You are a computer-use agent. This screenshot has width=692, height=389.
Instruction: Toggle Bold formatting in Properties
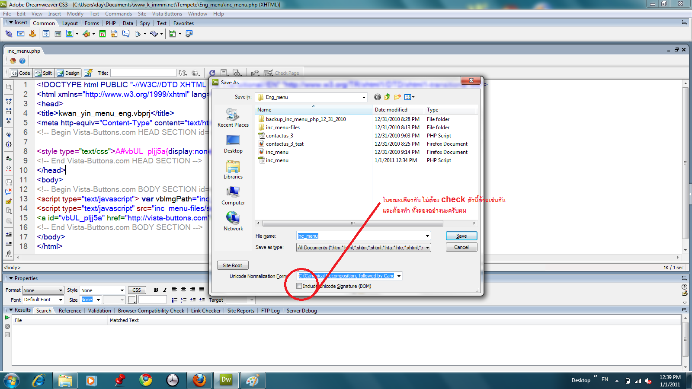(156, 290)
